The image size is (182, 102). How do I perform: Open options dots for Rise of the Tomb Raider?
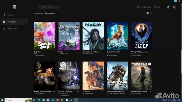coord(102,52)
